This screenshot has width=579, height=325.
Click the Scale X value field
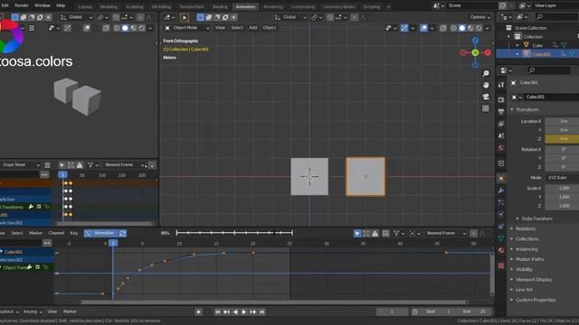pos(562,189)
